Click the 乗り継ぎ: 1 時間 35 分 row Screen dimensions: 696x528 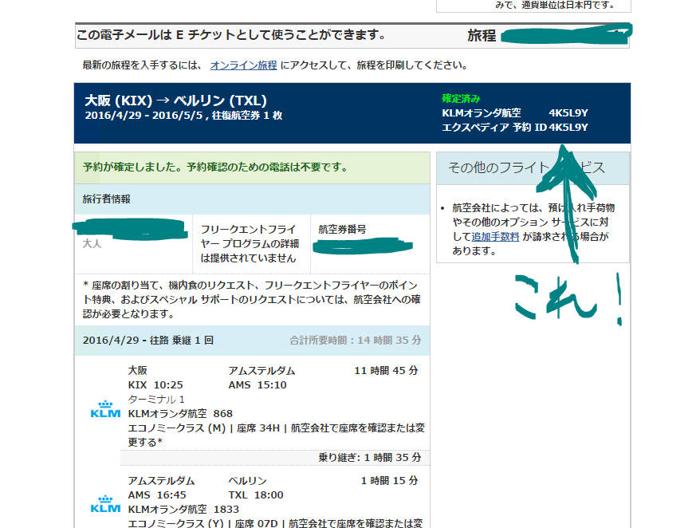pos(275,457)
